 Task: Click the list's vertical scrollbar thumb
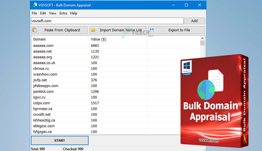coord(202,43)
